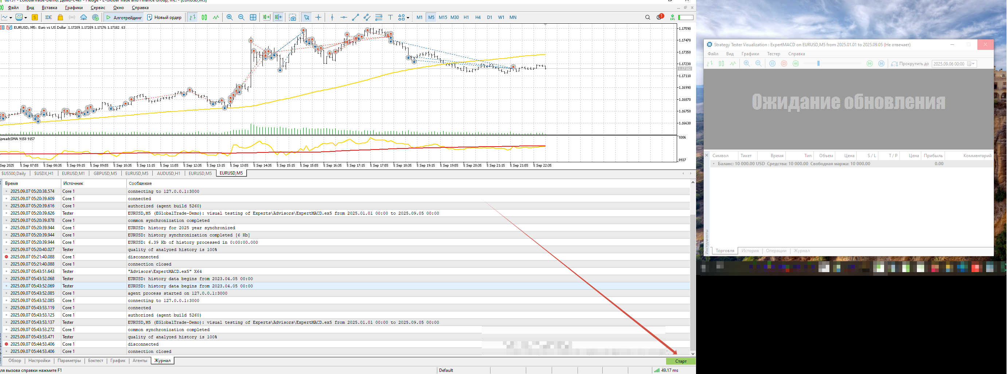Viewport: 1008px width, 374px height.
Task: Pick the equidistant channel tool
Action: (x=367, y=17)
